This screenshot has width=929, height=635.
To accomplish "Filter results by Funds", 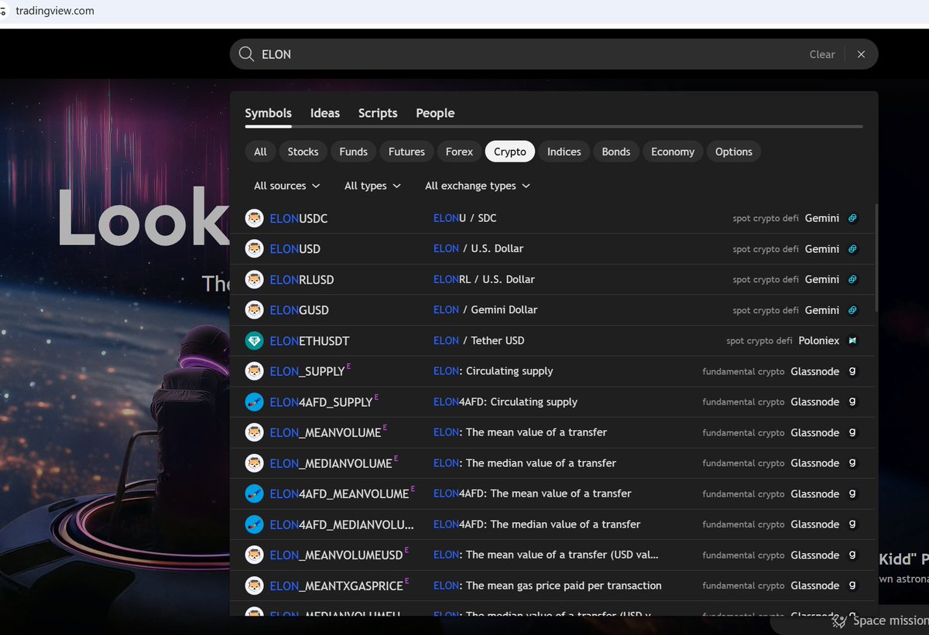I will (x=353, y=152).
